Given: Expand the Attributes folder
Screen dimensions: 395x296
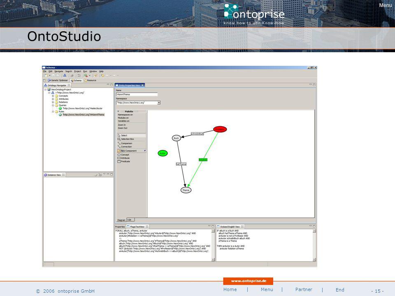Looking at the screenshot, I should tap(53, 99).
